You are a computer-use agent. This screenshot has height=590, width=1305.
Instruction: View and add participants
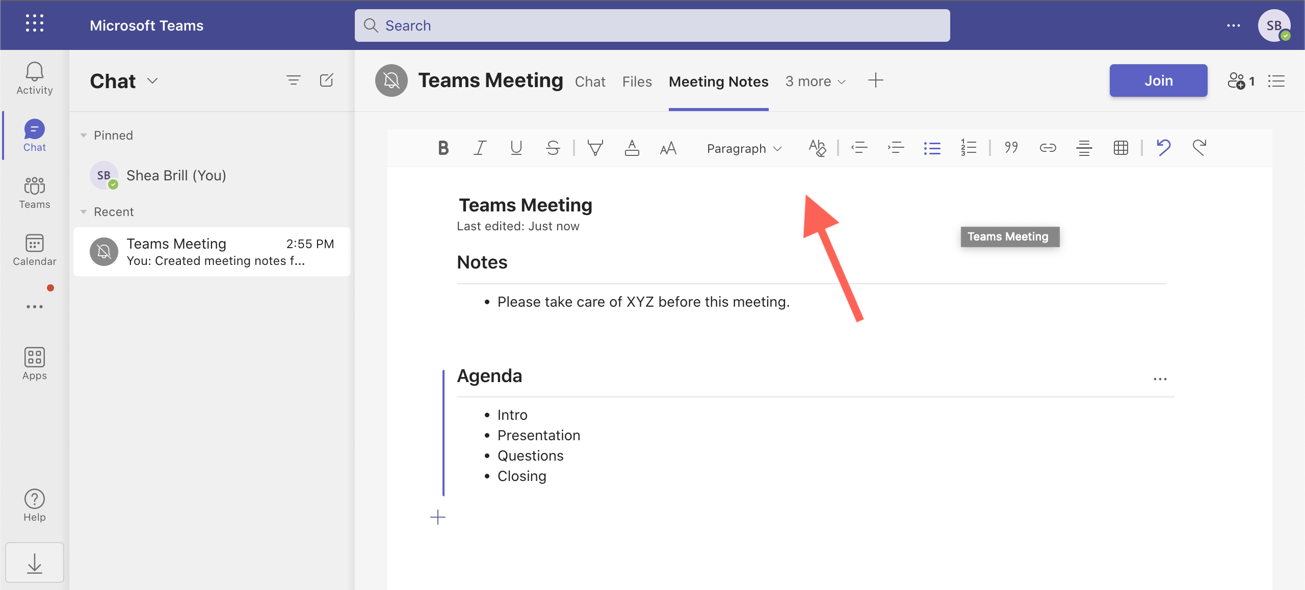tap(1241, 81)
